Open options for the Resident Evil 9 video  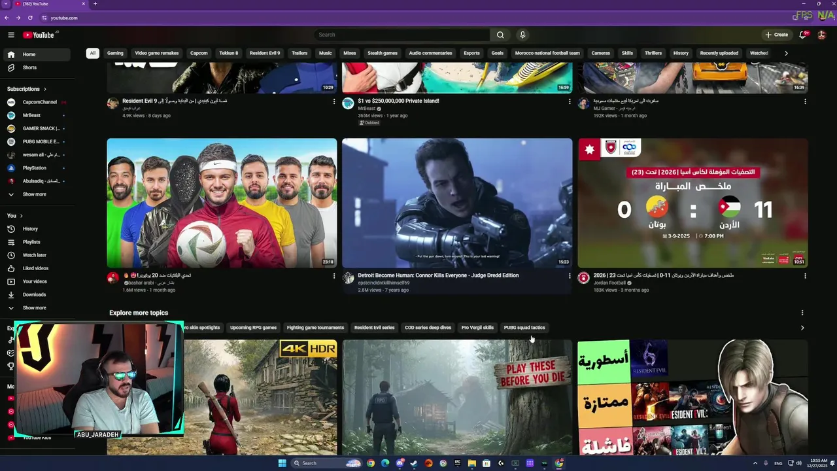coord(334,101)
